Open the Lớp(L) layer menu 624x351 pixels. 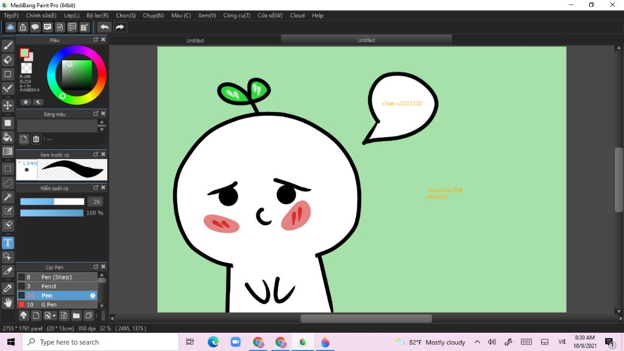(72, 15)
